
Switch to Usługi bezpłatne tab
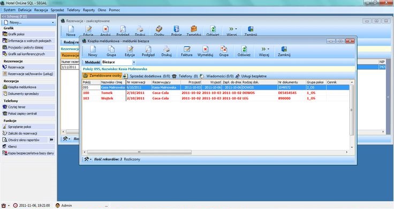(251, 76)
